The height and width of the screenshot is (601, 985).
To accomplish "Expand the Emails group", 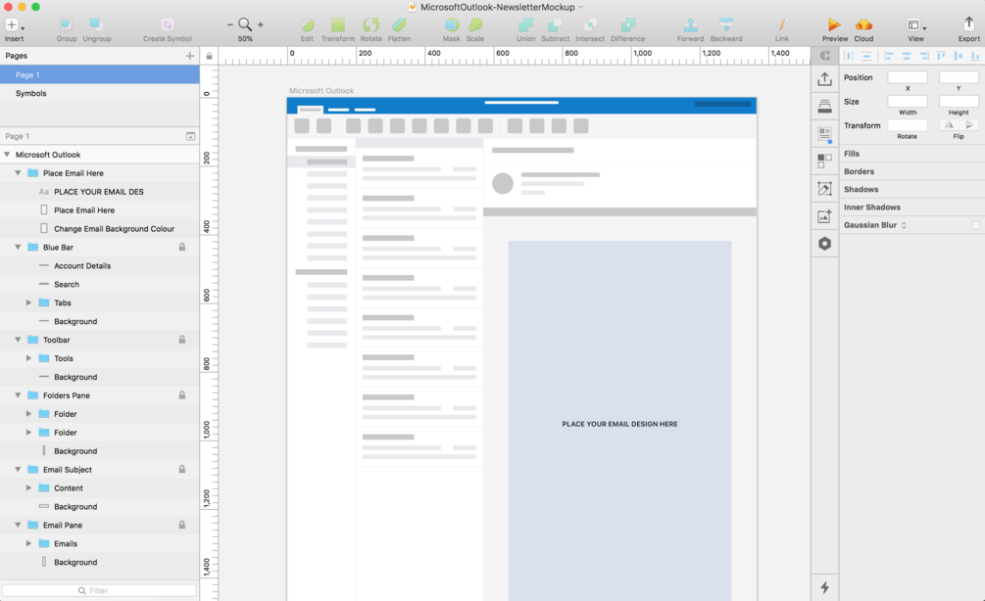I will pos(28,543).
